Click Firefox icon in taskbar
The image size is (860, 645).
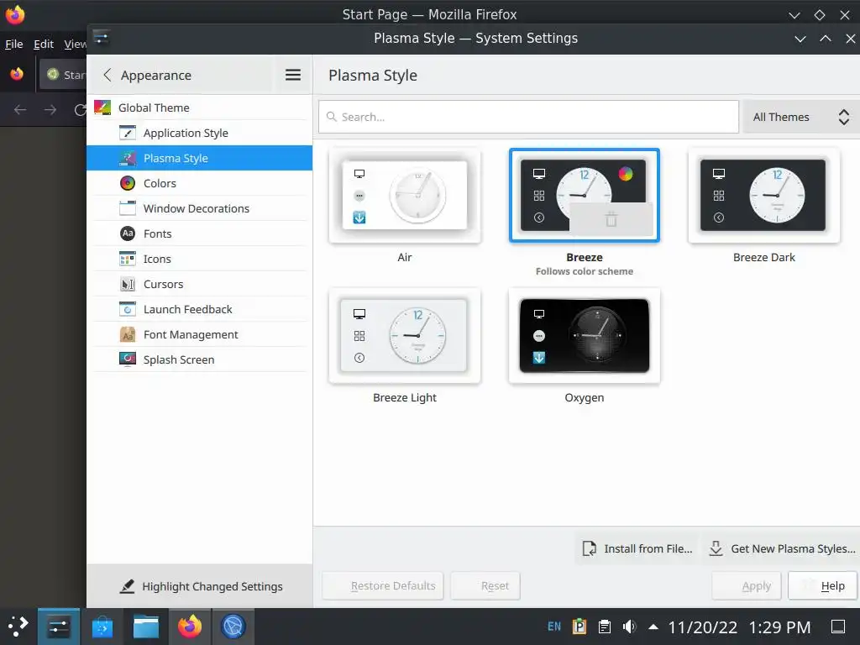click(190, 627)
